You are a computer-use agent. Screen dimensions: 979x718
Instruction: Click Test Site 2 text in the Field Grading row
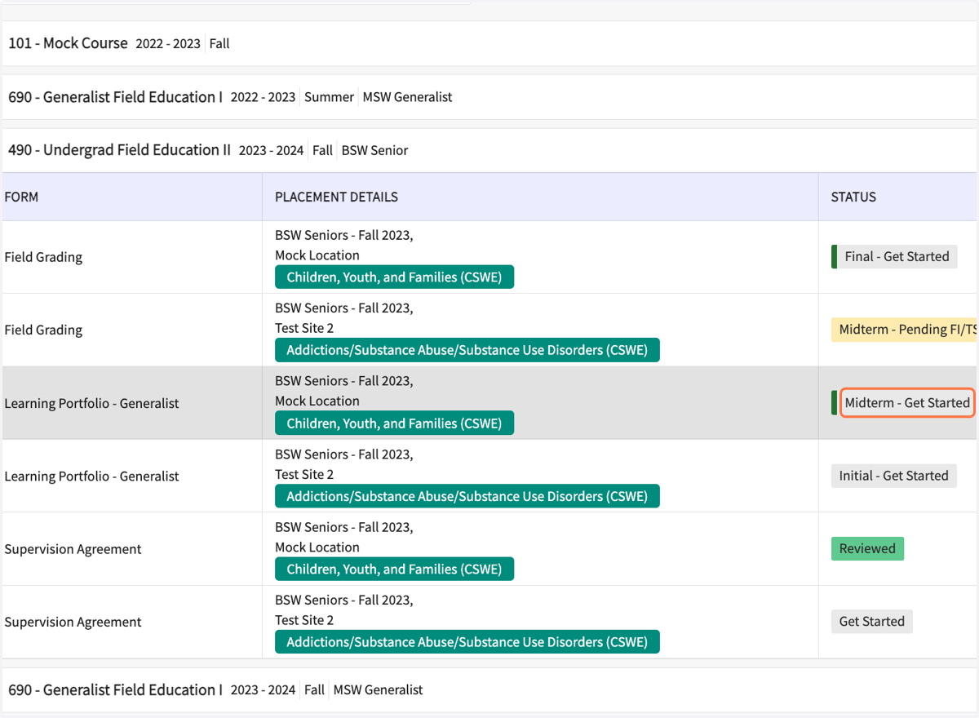(304, 328)
